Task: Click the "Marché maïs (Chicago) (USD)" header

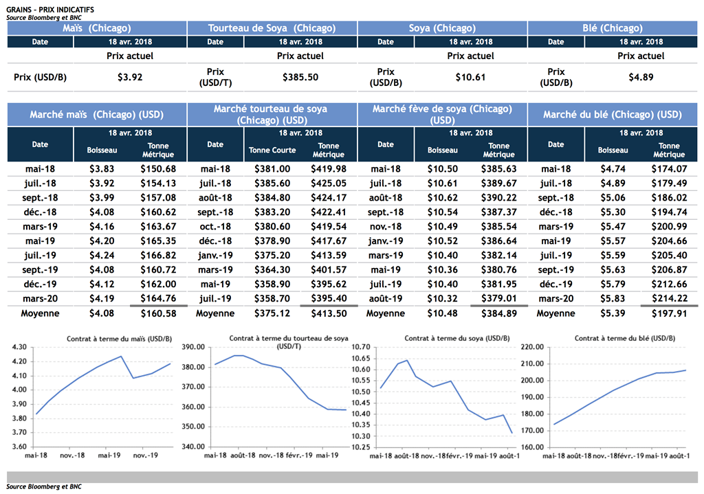Action: (97, 115)
